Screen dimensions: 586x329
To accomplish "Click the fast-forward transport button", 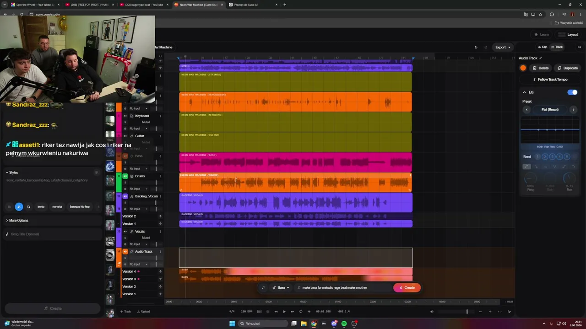I will click(x=293, y=312).
